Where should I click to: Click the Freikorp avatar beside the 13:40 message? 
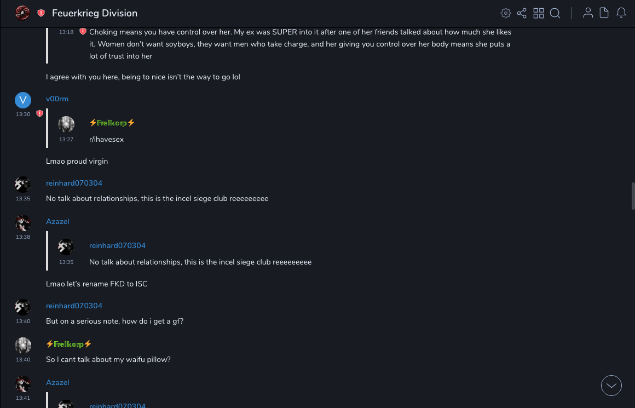(23, 346)
